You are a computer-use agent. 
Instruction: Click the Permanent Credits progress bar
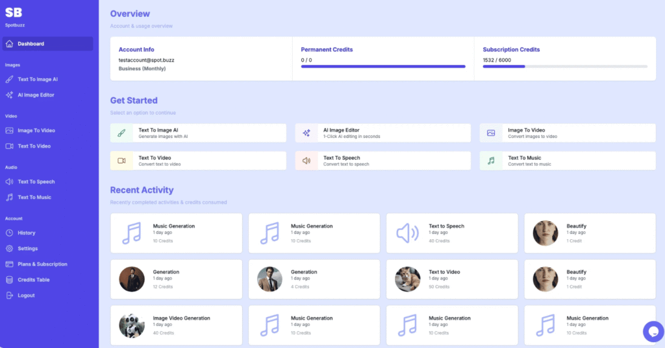[383, 67]
